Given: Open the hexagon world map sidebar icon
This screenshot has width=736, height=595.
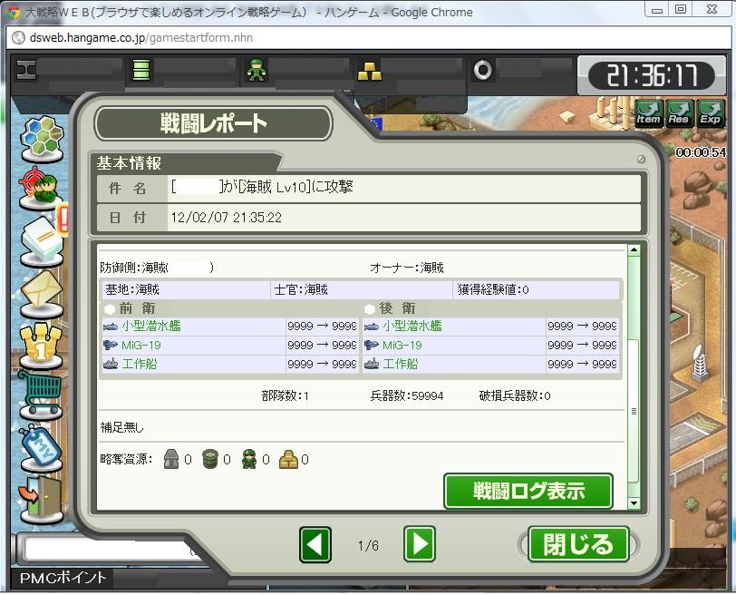Looking at the screenshot, I should 43,139.
